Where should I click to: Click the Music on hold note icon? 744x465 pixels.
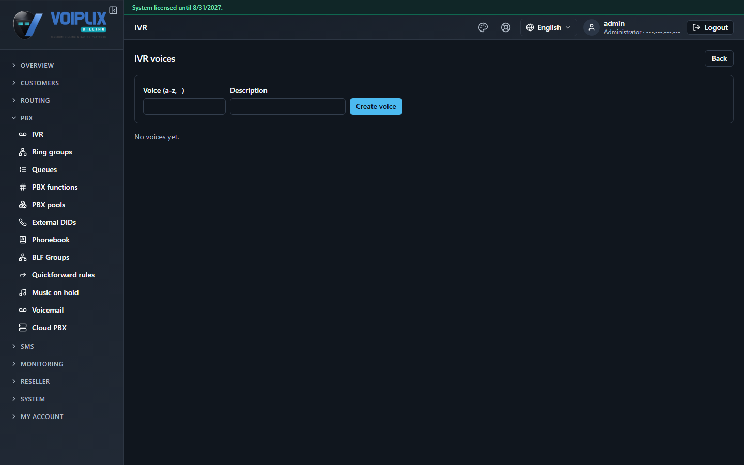click(x=23, y=292)
